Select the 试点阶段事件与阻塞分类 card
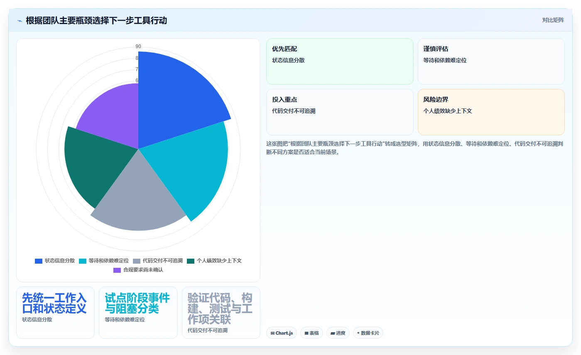Viewport: 581px width, 355px height. pyautogui.click(x=138, y=313)
